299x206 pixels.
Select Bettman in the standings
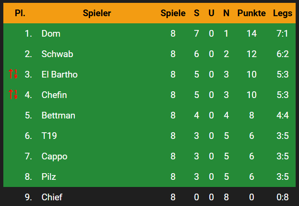tap(58, 115)
